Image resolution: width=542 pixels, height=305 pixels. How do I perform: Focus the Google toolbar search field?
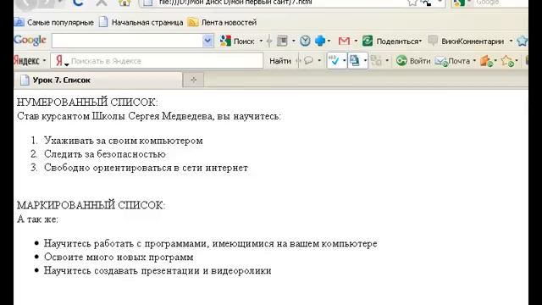point(127,41)
